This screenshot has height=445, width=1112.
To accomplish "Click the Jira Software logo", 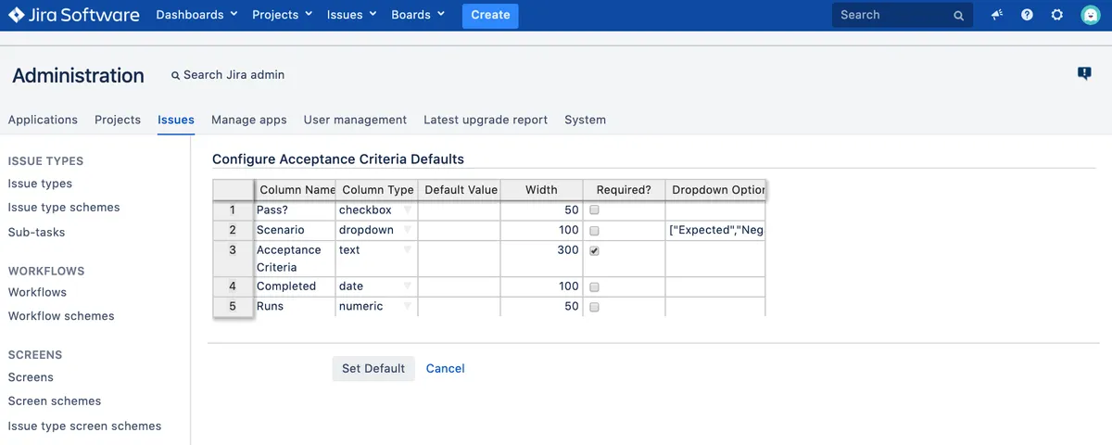I will pyautogui.click(x=74, y=15).
